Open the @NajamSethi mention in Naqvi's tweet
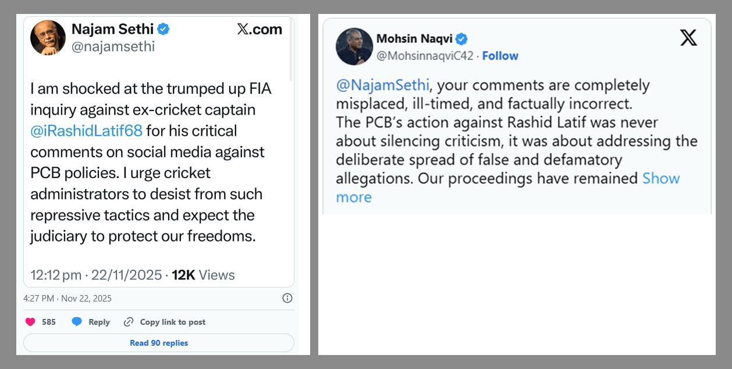This screenshot has height=369, width=732. [382, 86]
